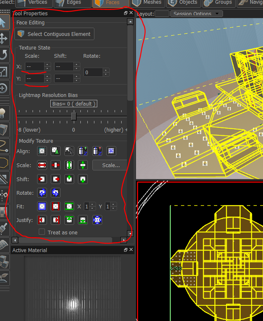Click the shift texture left icon
The image size is (263, 321).
[x=42, y=179]
